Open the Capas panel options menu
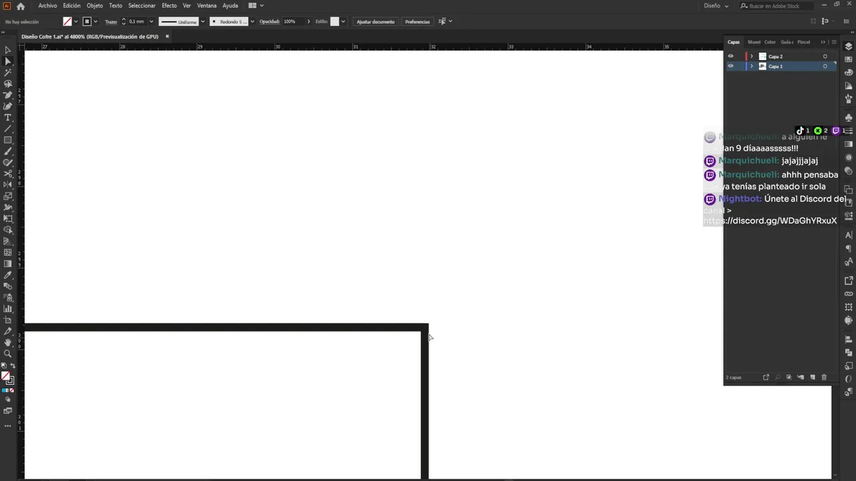 point(833,42)
